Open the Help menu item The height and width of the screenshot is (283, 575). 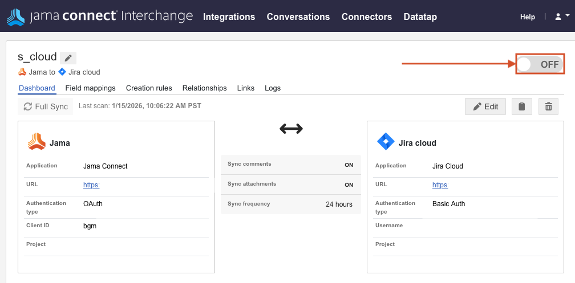click(527, 17)
